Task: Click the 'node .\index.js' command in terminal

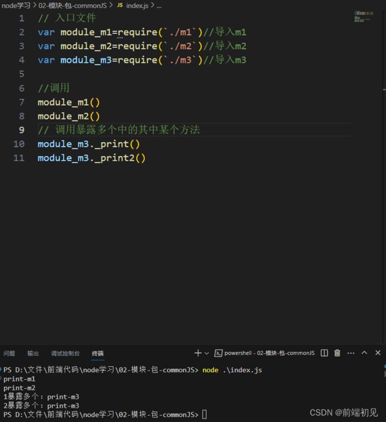Action: [232, 370]
